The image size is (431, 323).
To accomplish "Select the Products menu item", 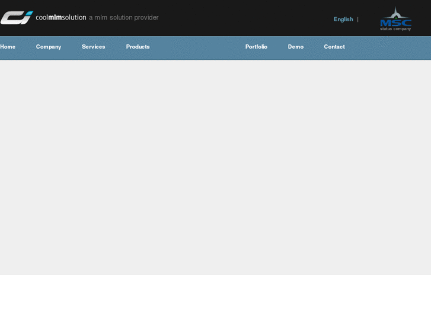I will point(138,47).
